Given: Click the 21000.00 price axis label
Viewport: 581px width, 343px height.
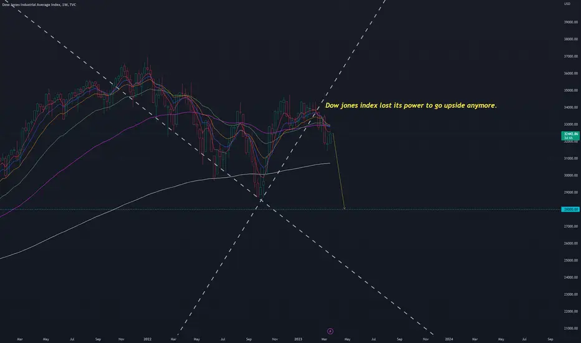Looking at the screenshot, I should point(571,328).
